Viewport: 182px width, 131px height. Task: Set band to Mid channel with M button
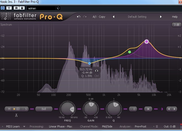[x=8, y=109]
